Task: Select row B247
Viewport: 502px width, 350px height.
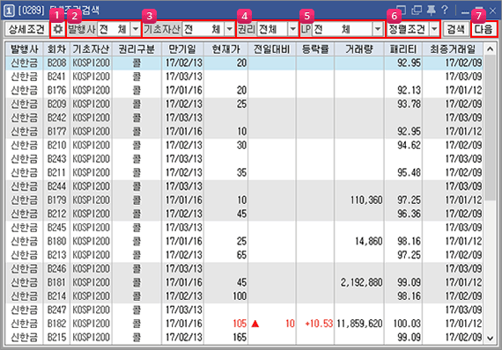Action: click(x=244, y=310)
